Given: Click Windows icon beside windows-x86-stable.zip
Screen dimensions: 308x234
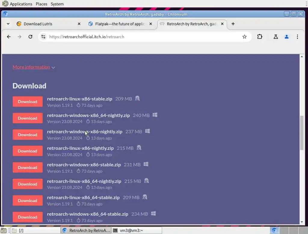Looking at the screenshot, I should 146,164.
